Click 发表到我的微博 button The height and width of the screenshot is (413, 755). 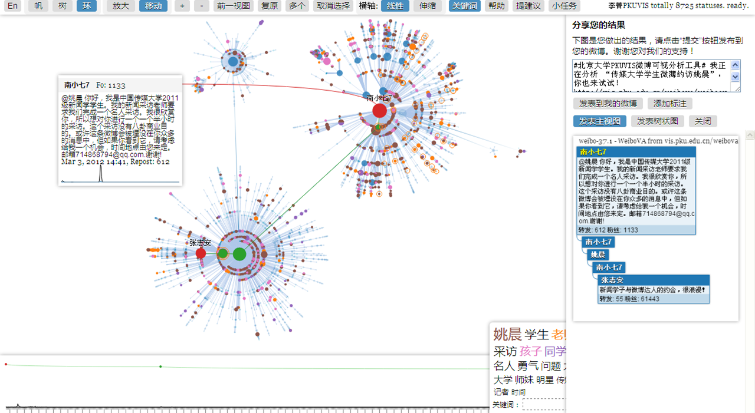point(608,104)
